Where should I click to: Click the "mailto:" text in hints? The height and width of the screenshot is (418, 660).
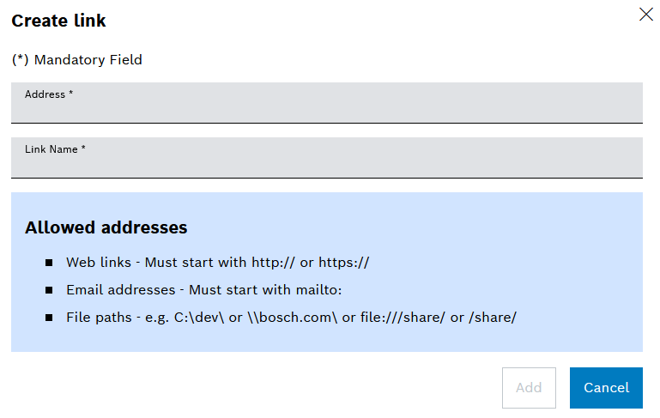(318, 289)
